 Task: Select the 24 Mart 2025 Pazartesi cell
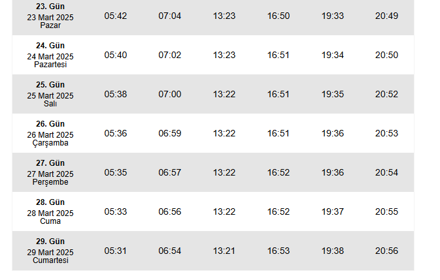click(x=50, y=55)
